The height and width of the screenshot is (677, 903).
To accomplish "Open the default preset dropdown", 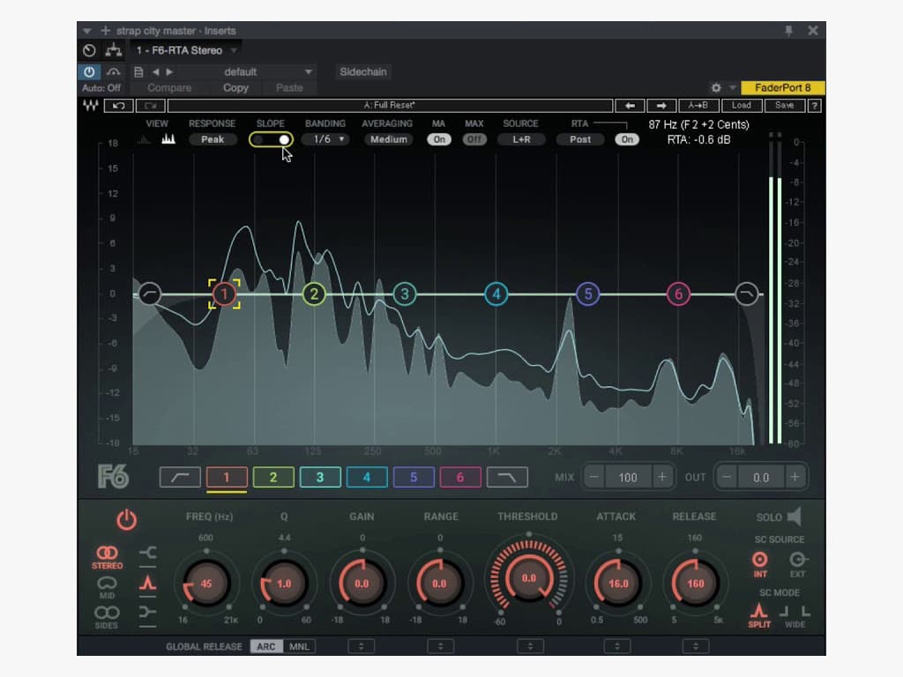I will coord(267,72).
